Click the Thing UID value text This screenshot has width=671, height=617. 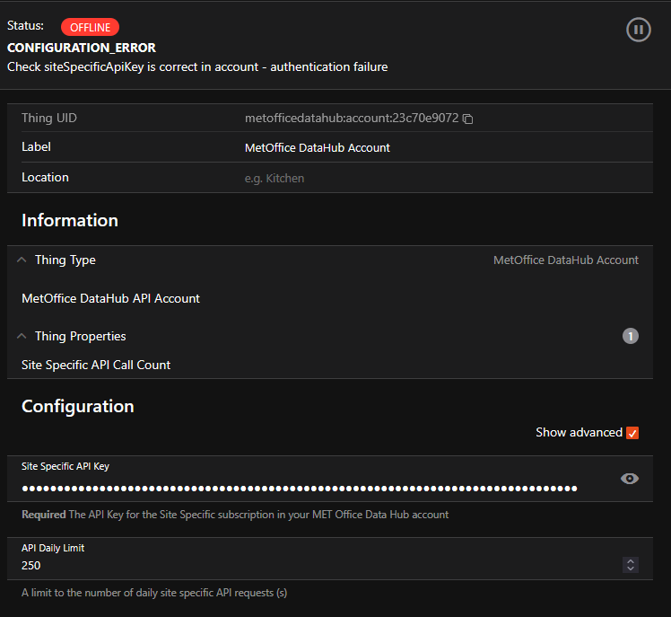tap(352, 119)
